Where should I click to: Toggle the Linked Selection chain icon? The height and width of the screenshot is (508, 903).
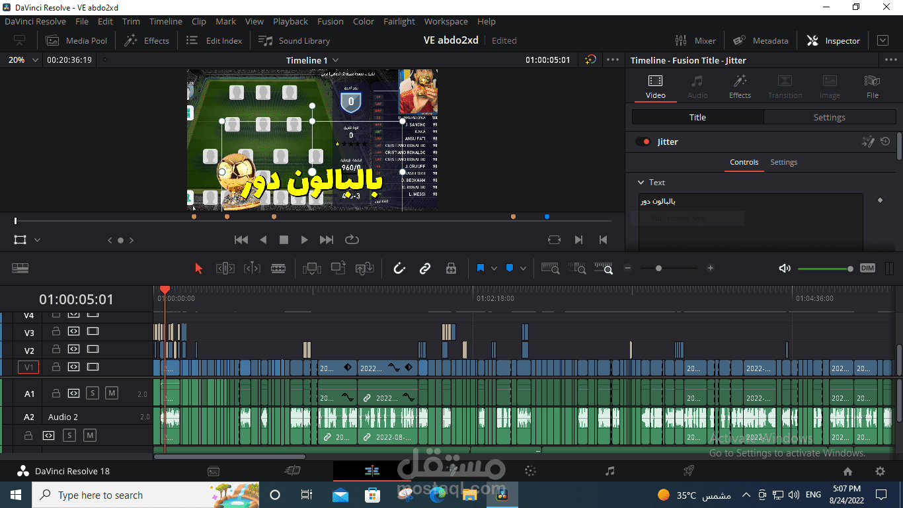[x=425, y=268]
